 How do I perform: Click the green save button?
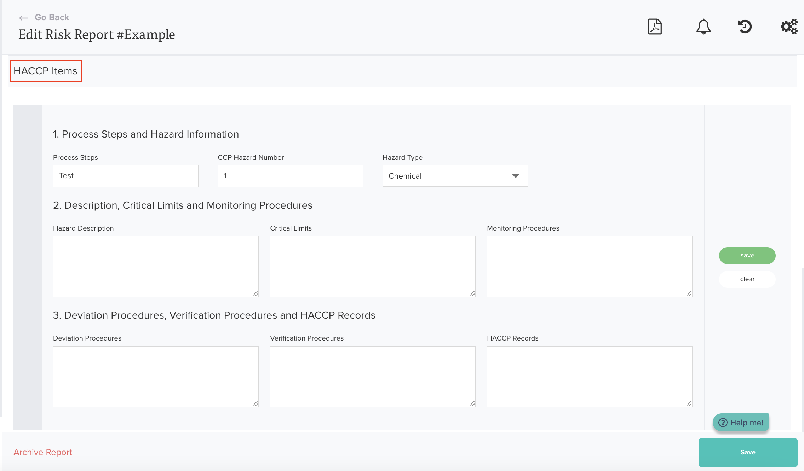click(747, 255)
